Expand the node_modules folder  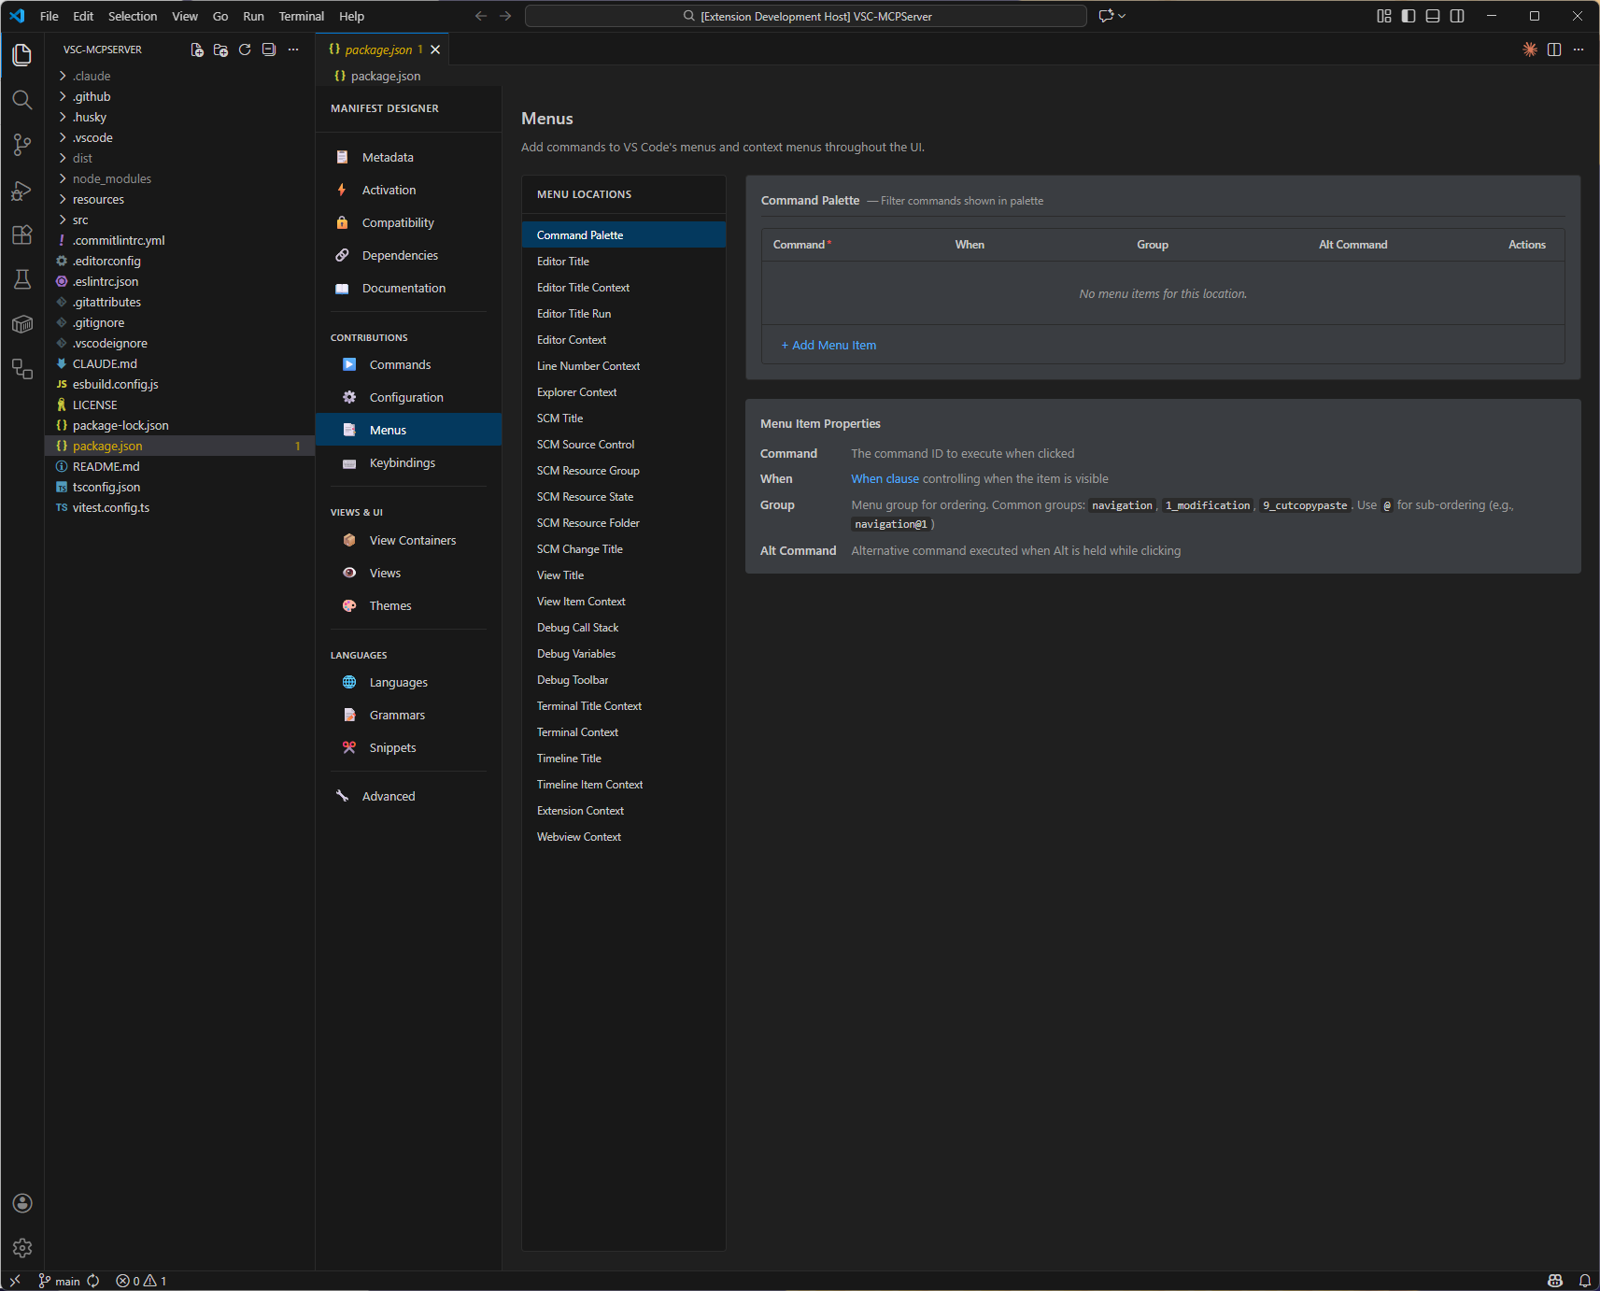point(179,178)
